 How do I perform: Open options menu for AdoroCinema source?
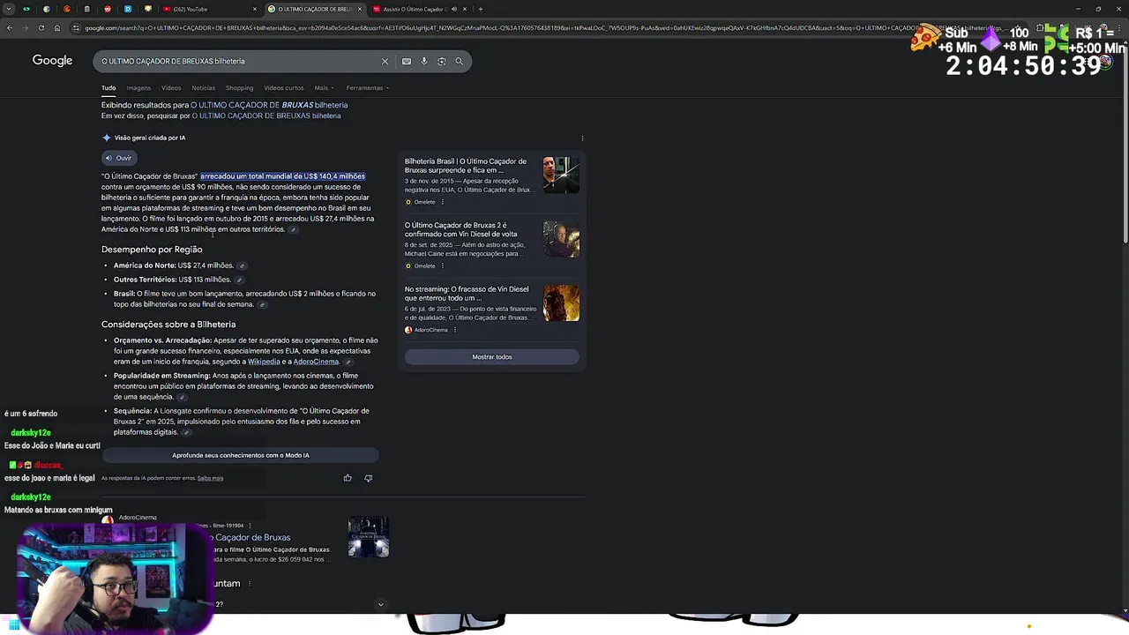tap(455, 330)
